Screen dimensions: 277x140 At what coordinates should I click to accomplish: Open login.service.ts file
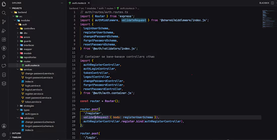point(33,86)
